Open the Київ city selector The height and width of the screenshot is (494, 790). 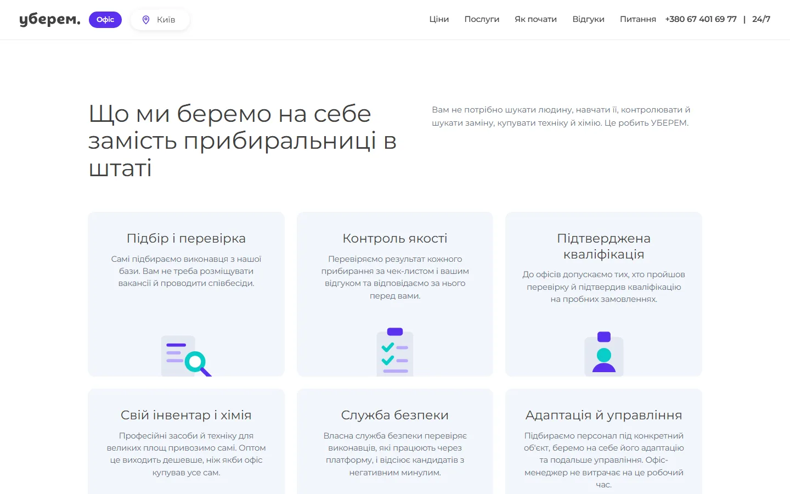(160, 20)
